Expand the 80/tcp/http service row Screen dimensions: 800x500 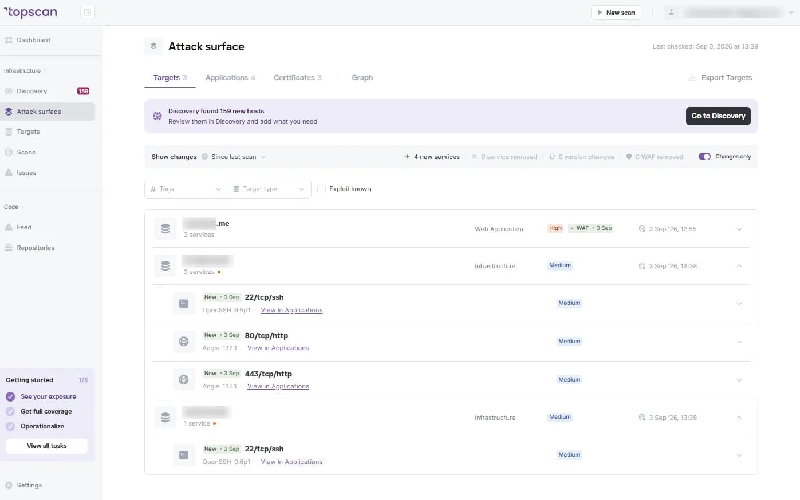(x=739, y=342)
